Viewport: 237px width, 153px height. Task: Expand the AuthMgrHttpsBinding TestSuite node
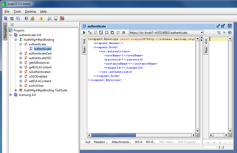point(16,90)
